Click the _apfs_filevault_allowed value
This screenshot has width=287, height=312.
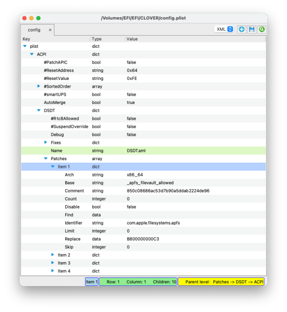pyautogui.click(x=150, y=183)
